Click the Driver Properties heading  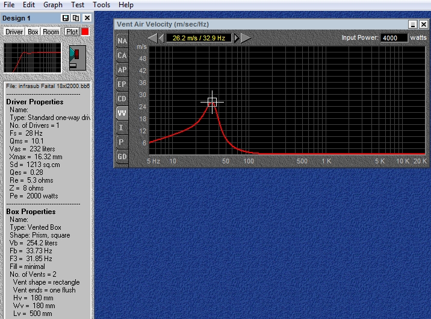35,102
